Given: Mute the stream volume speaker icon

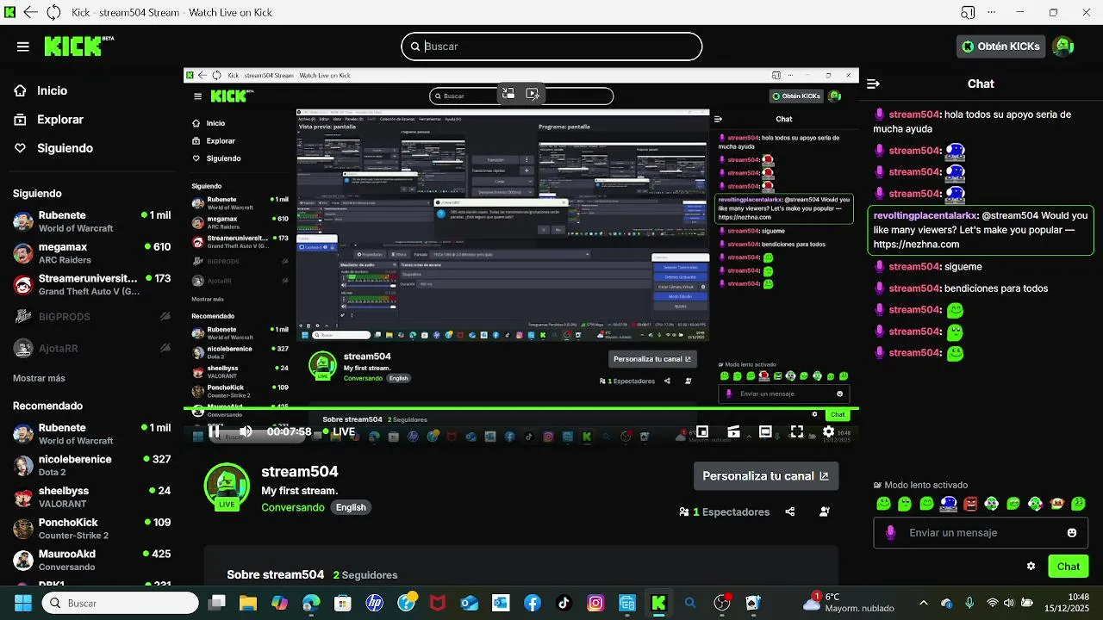Looking at the screenshot, I should click(246, 431).
